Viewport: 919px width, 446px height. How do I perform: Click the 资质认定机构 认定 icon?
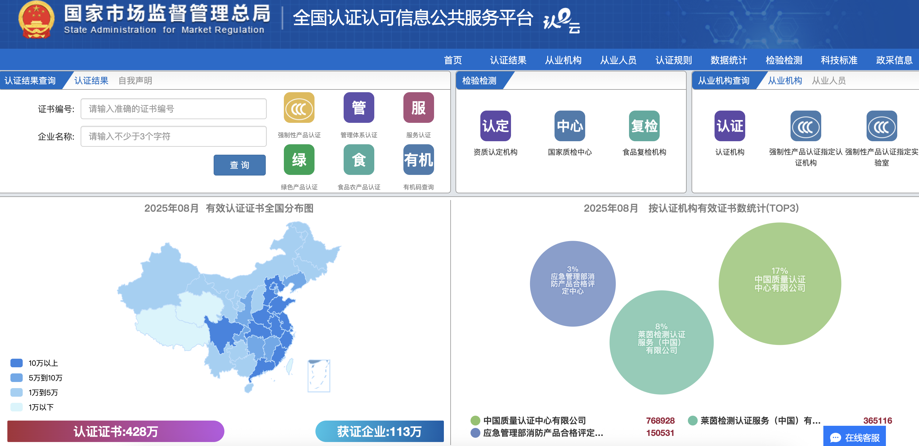tap(496, 126)
